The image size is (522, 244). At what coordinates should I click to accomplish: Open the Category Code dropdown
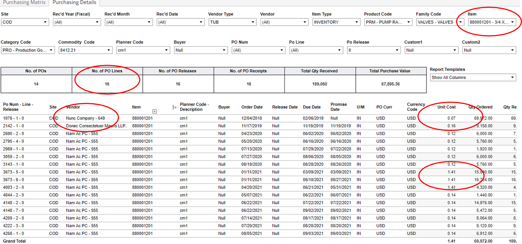click(27, 50)
